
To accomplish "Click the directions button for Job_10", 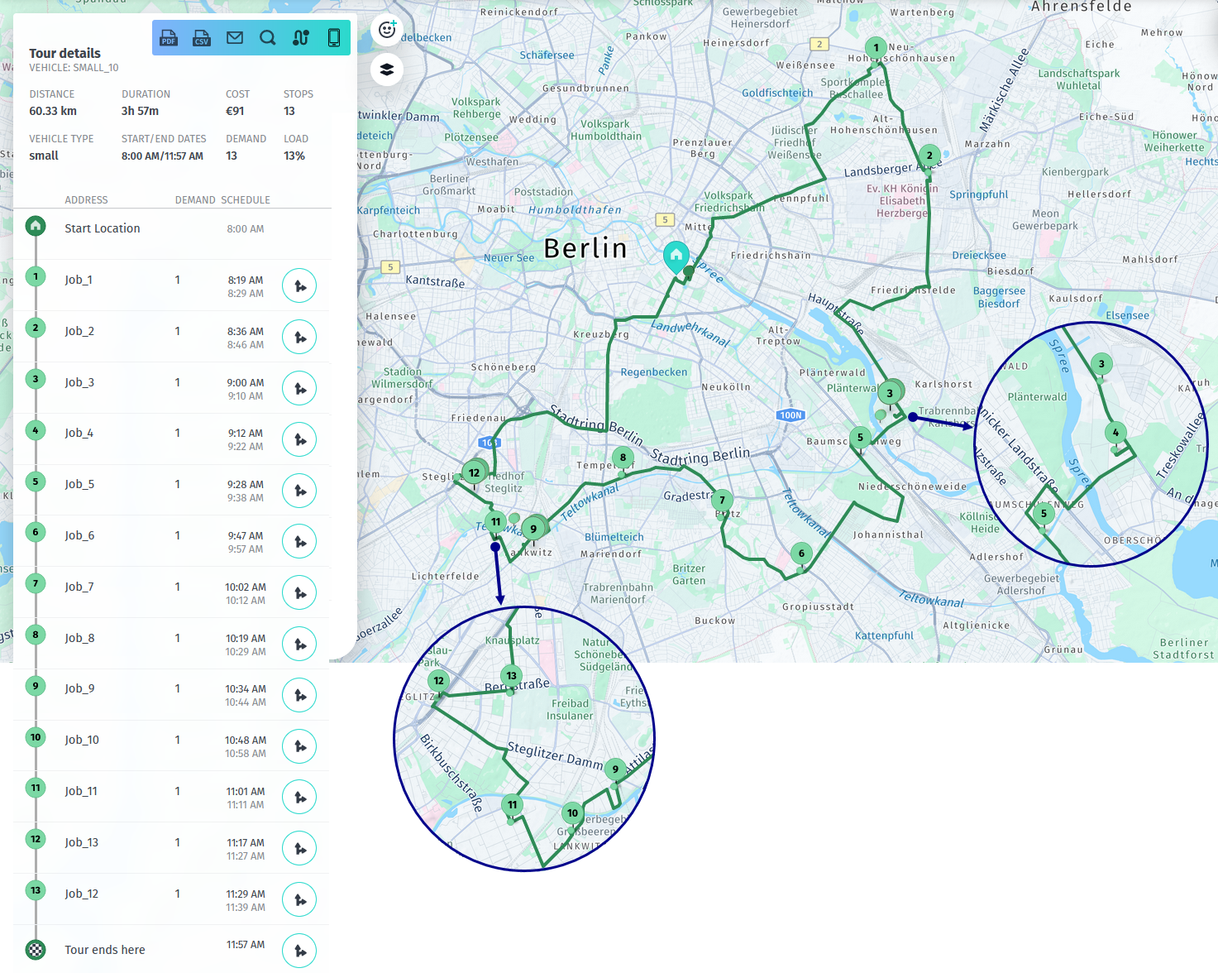I will coord(299,746).
